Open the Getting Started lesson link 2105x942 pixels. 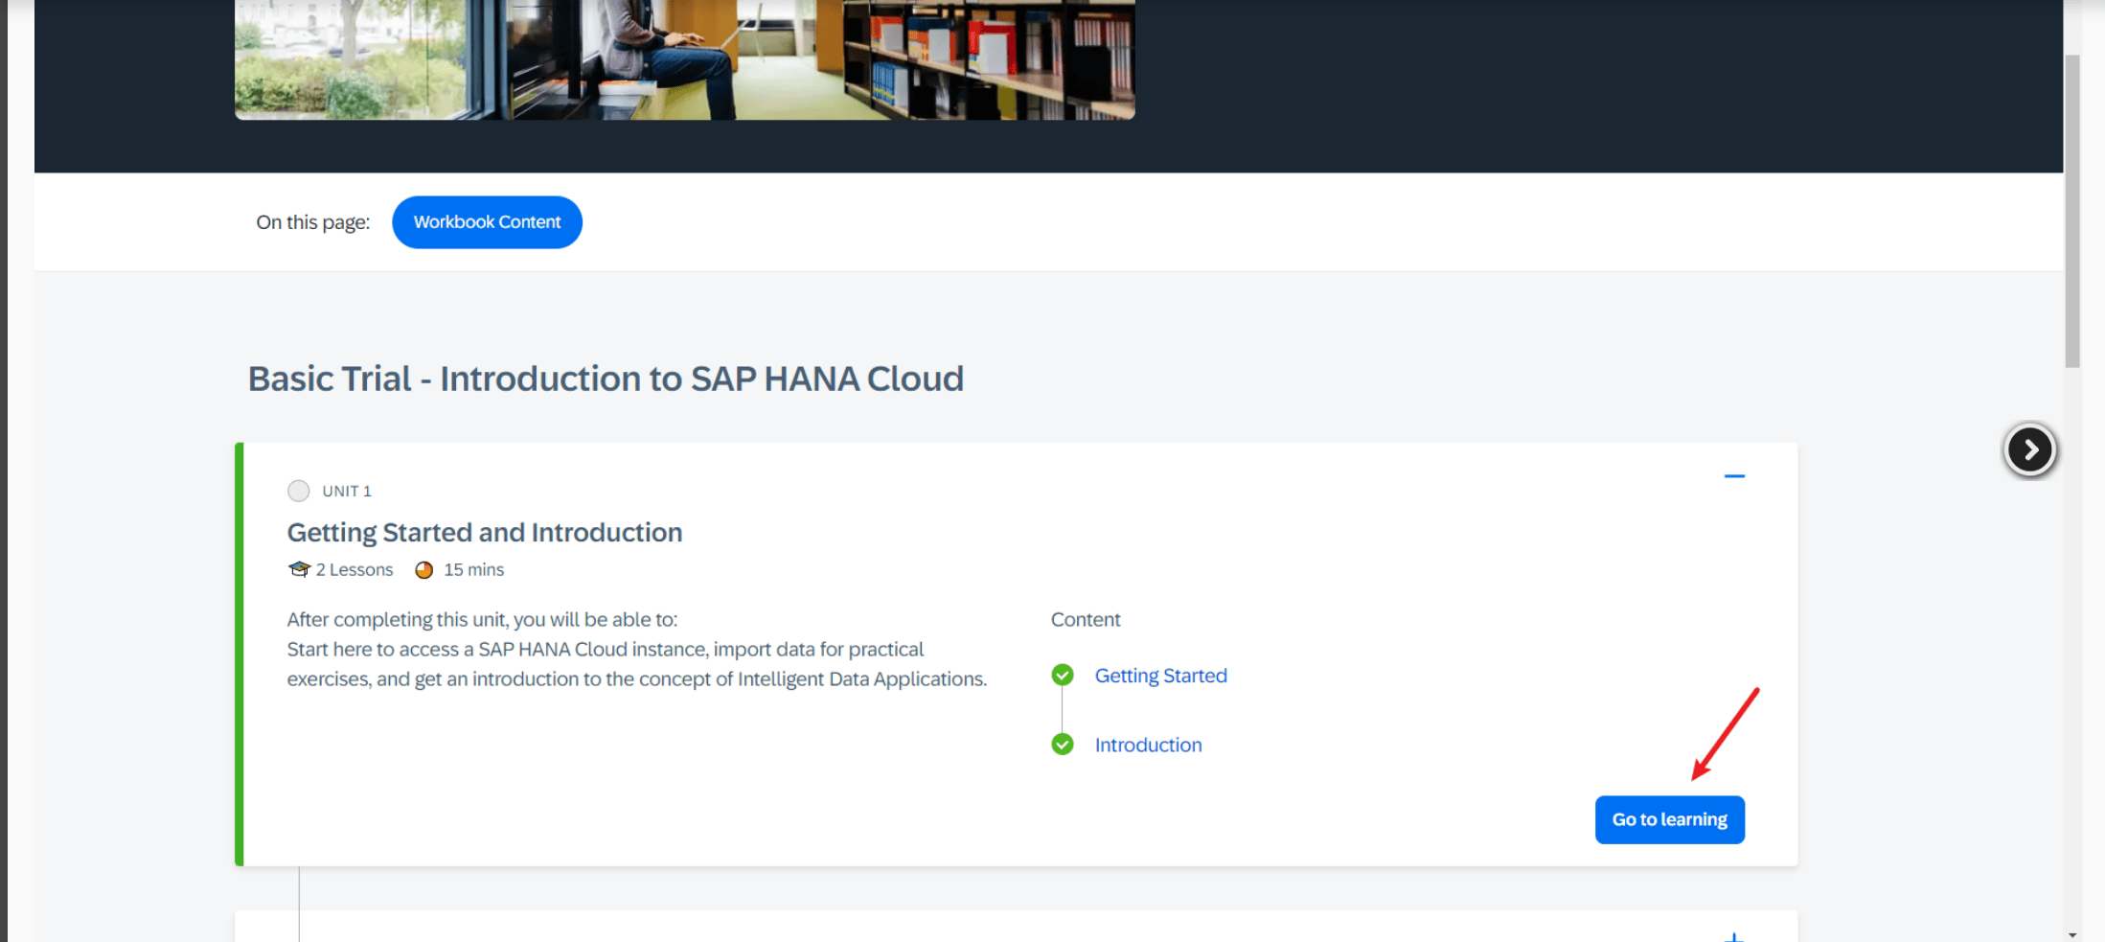(1160, 676)
